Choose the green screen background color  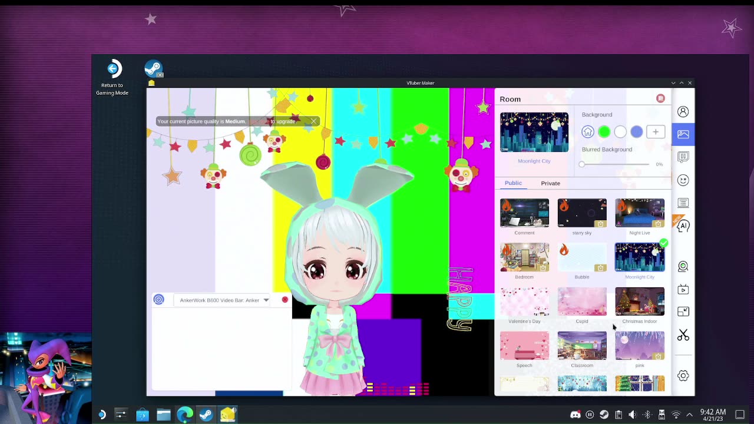click(604, 132)
